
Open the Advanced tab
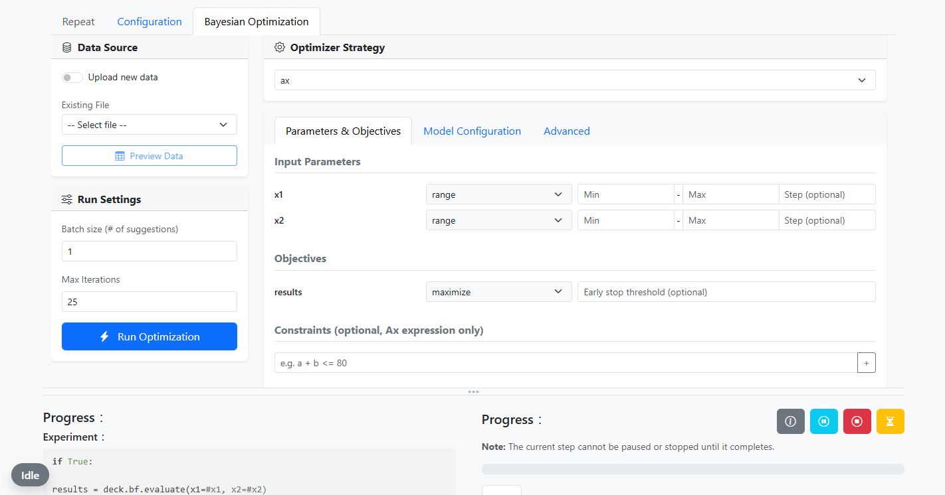click(567, 131)
